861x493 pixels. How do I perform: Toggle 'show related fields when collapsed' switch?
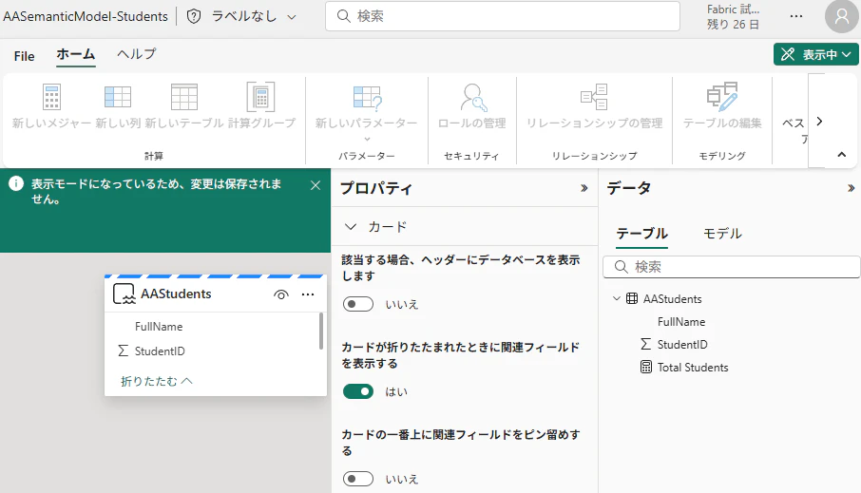click(358, 391)
